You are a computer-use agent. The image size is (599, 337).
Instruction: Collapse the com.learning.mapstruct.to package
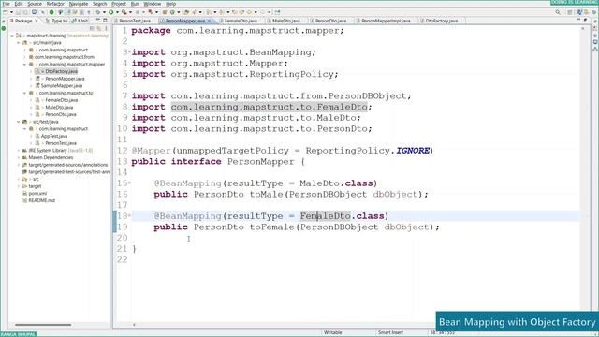25,93
